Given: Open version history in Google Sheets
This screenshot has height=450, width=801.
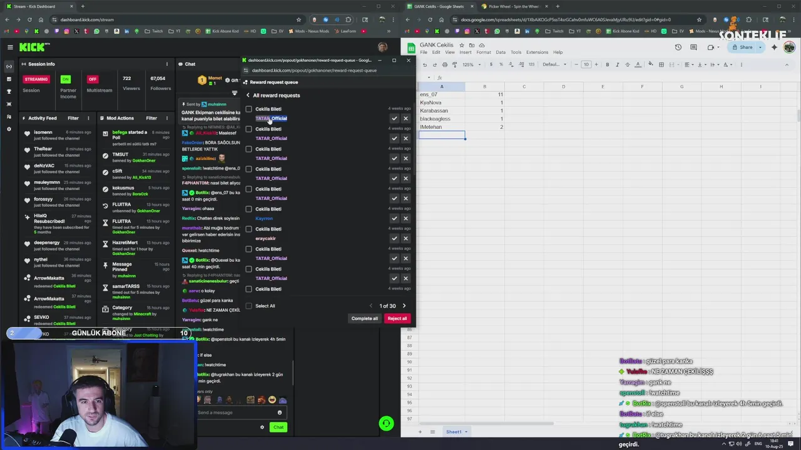Looking at the screenshot, I should point(678,47).
